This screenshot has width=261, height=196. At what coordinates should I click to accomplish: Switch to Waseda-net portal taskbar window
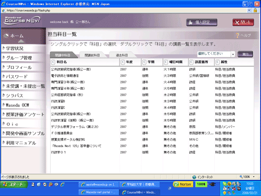pos(99,192)
